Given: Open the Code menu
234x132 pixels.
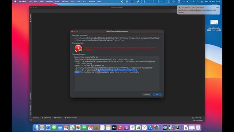Looking at the screenshot, I should [x=57, y=1].
